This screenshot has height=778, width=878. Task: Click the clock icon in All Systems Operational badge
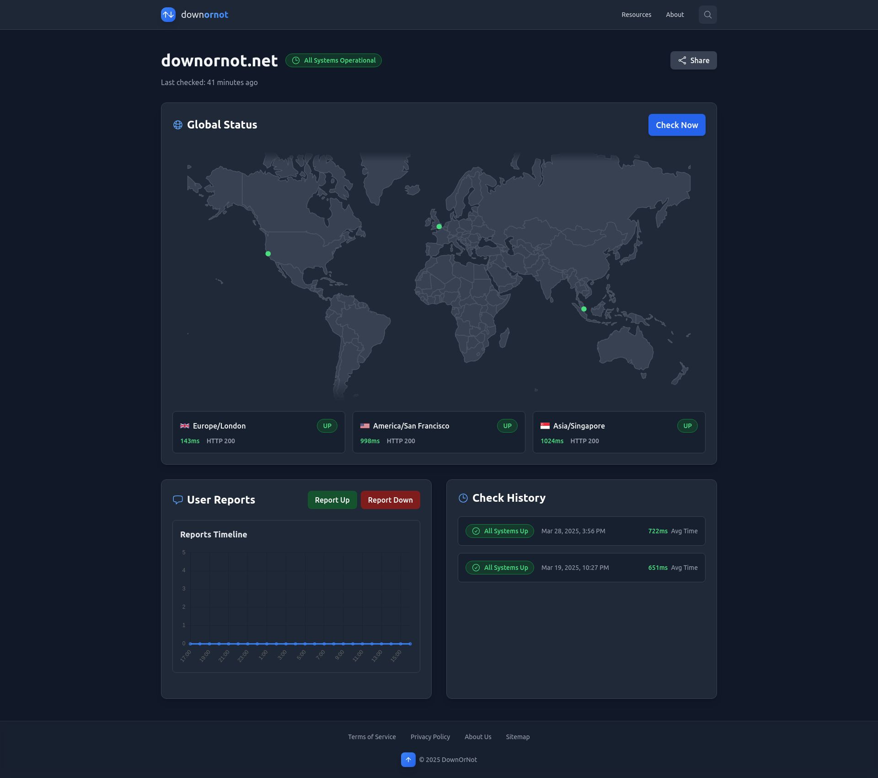295,60
